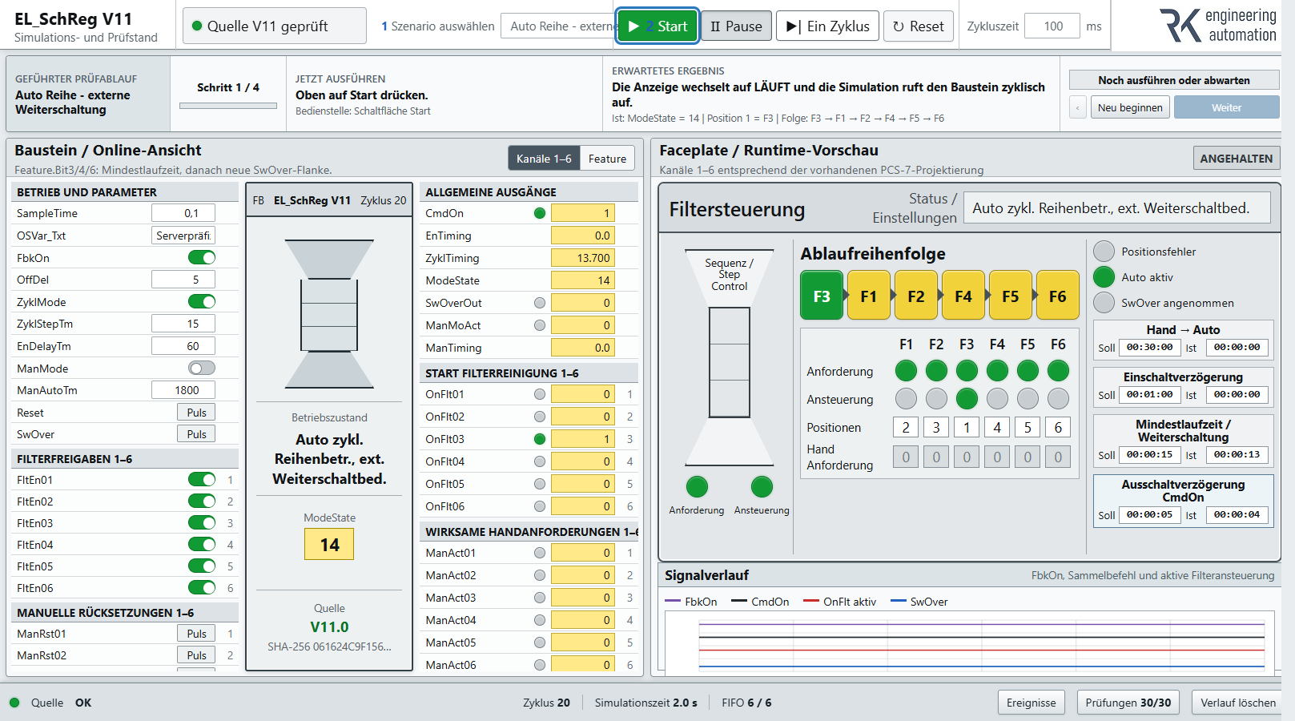The width and height of the screenshot is (1295, 721).
Task: Click the ManRst01 Puls button
Action: [196, 634]
